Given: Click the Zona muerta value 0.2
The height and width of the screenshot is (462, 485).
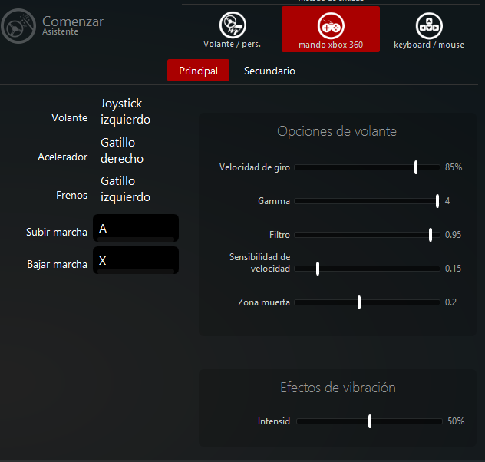Looking at the screenshot, I should [x=450, y=302].
